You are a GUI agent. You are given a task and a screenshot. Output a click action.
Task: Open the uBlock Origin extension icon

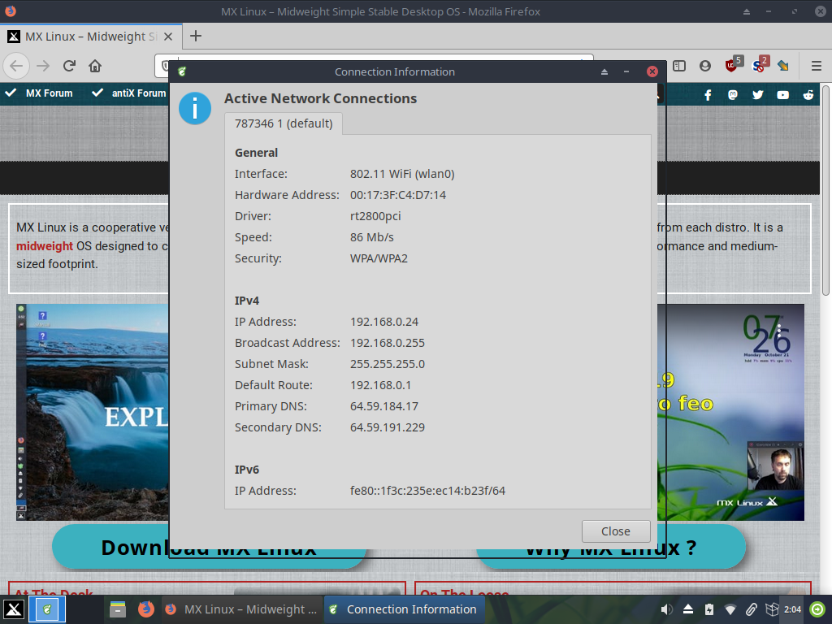click(x=733, y=65)
